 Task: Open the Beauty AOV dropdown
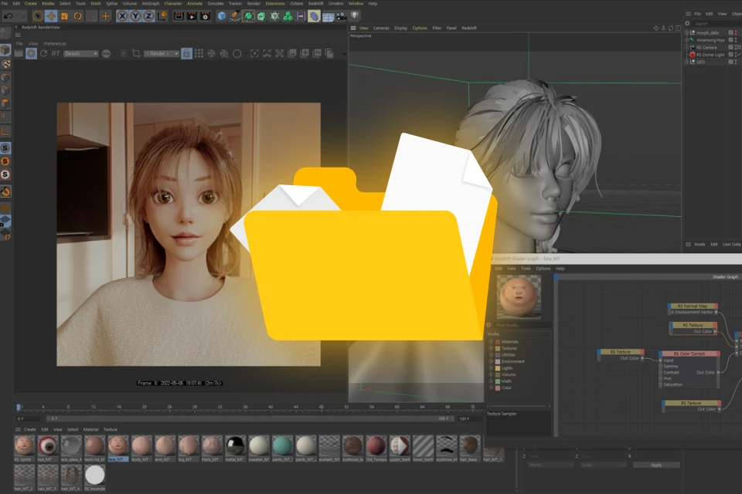coord(81,54)
